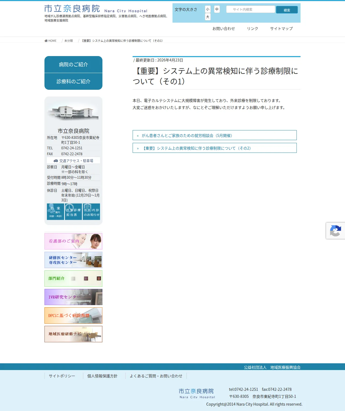345x411 pixels.
Task: Click the footer 市立奈良病院 logo
Action: tap(197, 393)
